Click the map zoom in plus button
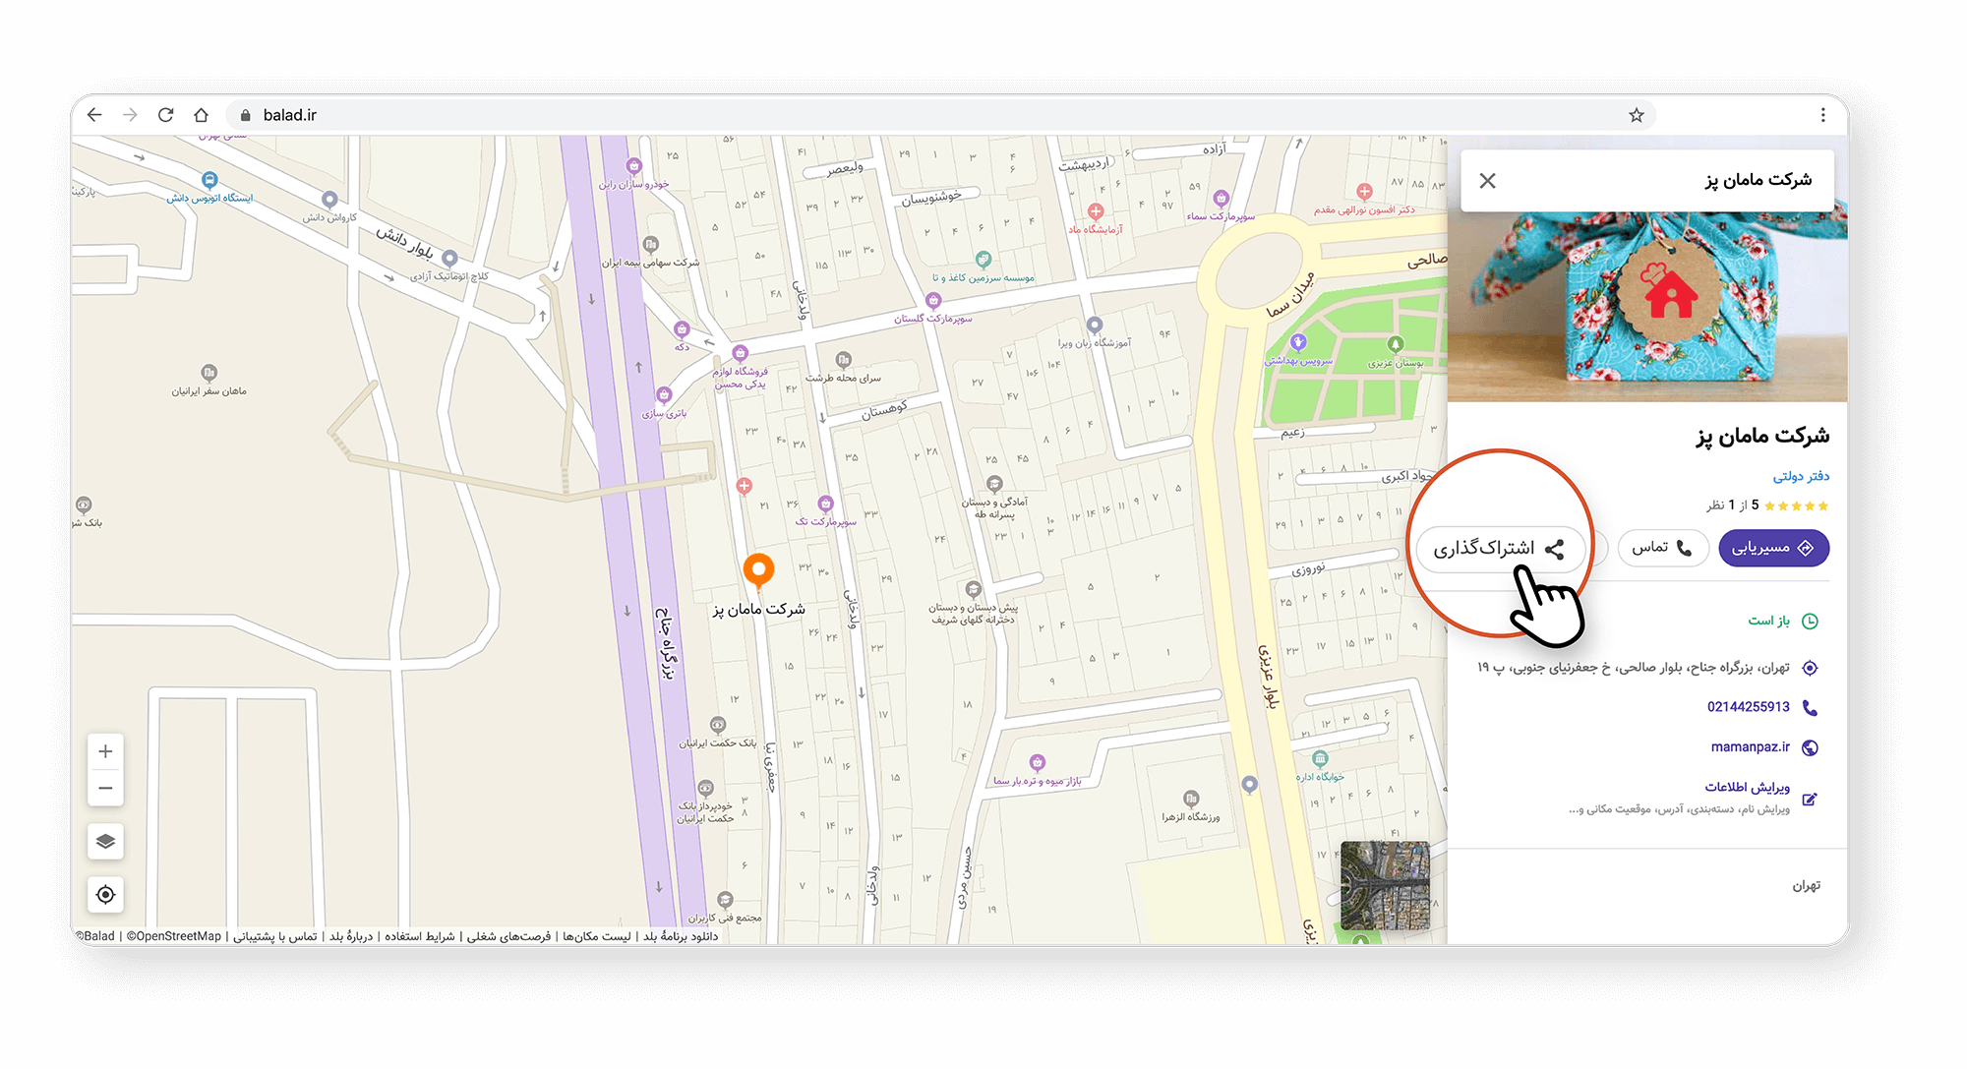The width and height of the screenshot is (1967, 1069). [x=105, y=751]
